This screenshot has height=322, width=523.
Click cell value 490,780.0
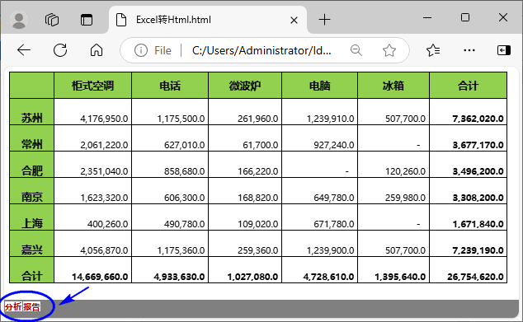click(184, 224)
